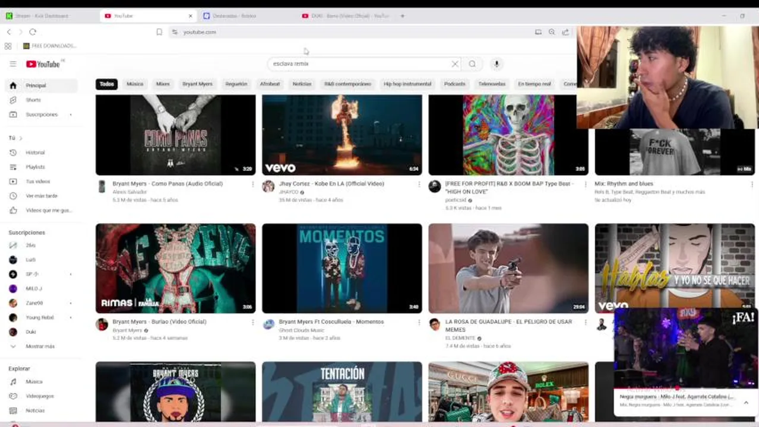Open options menu for Burlao video
Image resolution: width=759 pixels, height=427 pixels.
(x=252, y=323)
